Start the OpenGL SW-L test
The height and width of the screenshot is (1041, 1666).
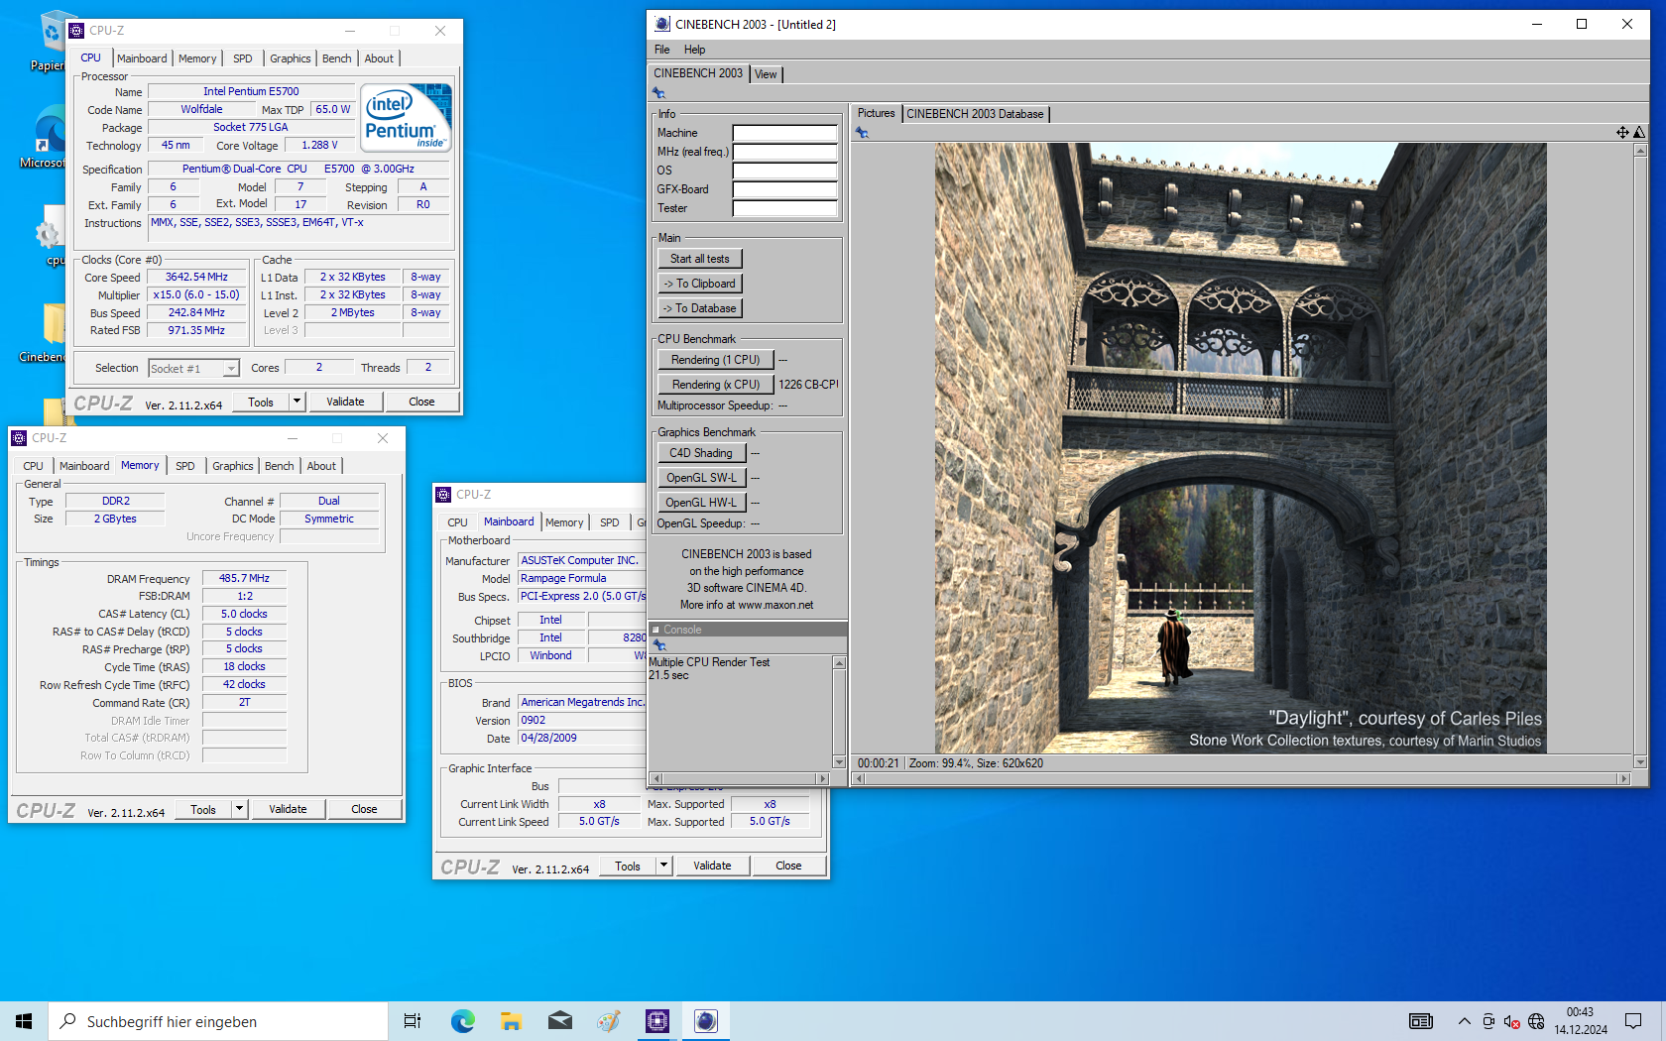pyautogui.click(x=701, y=478)
